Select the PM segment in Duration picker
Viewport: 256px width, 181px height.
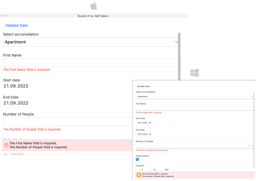coord(167,169)
